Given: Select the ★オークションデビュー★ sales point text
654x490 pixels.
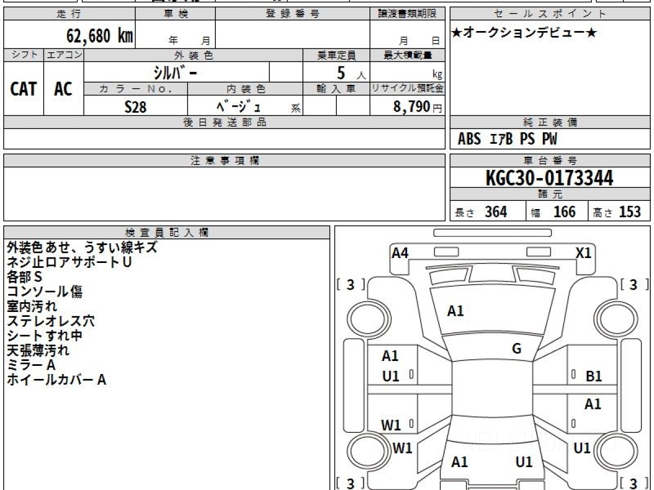Looking at the screenshot, I should (524, 33).
